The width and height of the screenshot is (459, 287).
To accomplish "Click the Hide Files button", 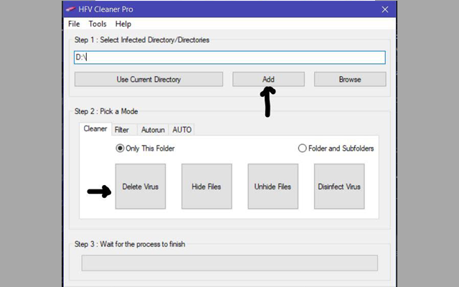I will [207, 187].
